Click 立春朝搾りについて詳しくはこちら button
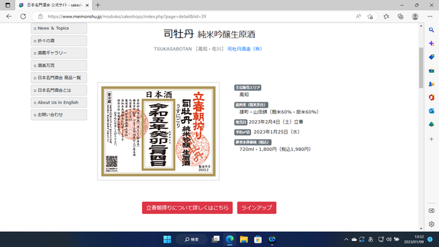 coord(187,208)
